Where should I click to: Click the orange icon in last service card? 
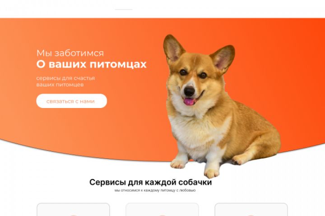click(x=251, y=216)
